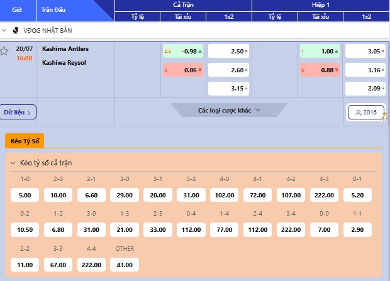Bet on score 3-0 at 29.00
The image size is (390, 281).
[x=125, y=195]
